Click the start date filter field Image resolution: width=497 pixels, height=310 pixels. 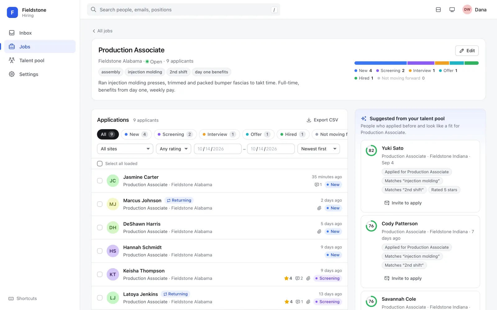click(x=218, y=149)
